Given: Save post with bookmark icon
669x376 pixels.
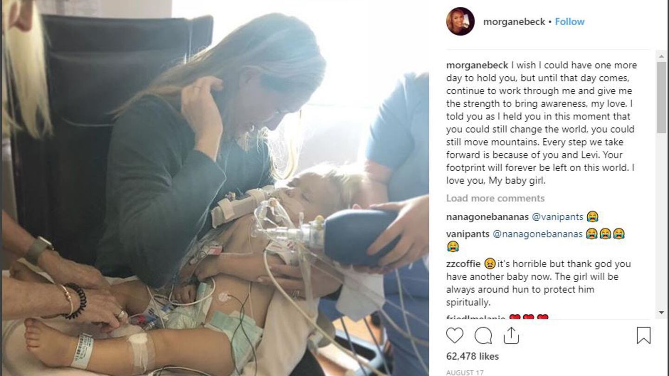Looking at the screenshot, I should [x=643, y=335].
